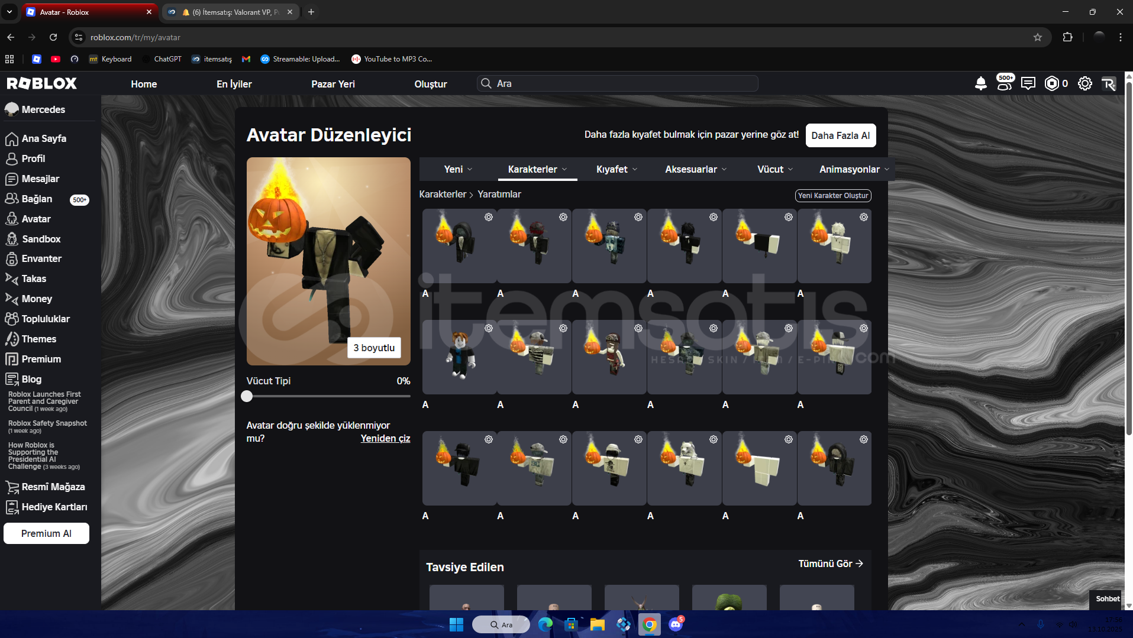Expand the Aksesuarlar dropdown
The image size is (1133, 638).
(x=696, y=169)
